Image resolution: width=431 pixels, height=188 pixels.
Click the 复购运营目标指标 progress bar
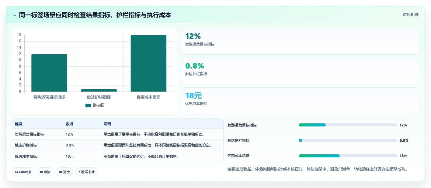pyautogui.click(x=348, y=125)
